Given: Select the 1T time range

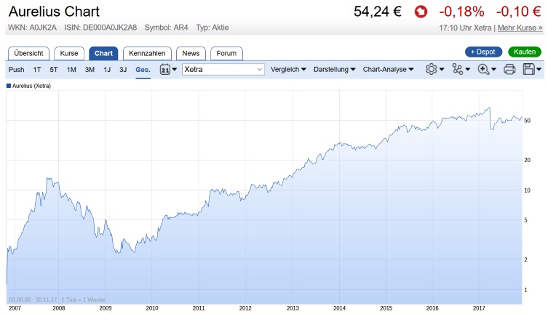Looking at the screenshot, I should (x=37, y=70).
